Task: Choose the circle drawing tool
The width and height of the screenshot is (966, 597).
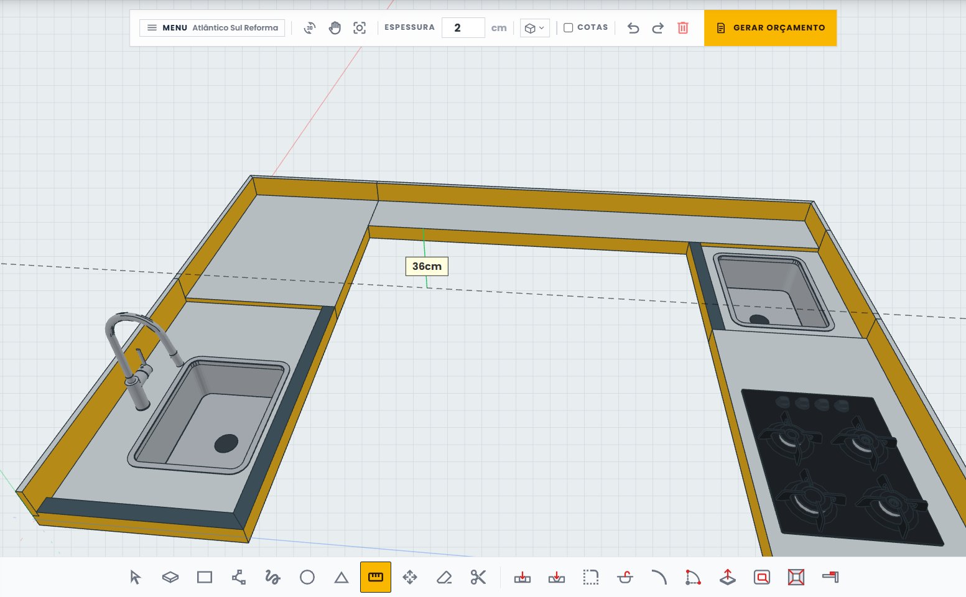Action: click(307, 577)
